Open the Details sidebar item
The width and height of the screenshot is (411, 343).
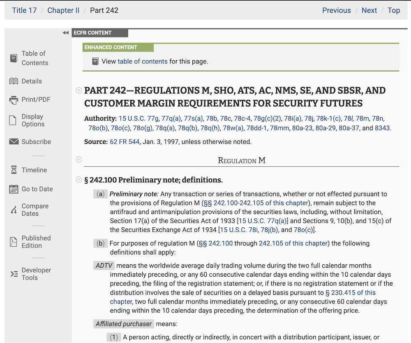pyautogui.click(x=32, y=81)
